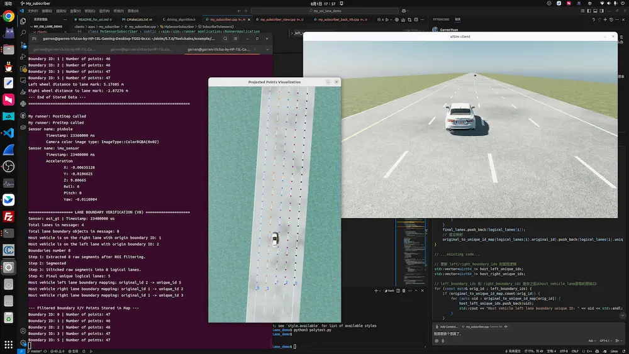Open VS Code Explorer view in activity bar
Screen dimensions: 629x354
click(x=23, y=21)
